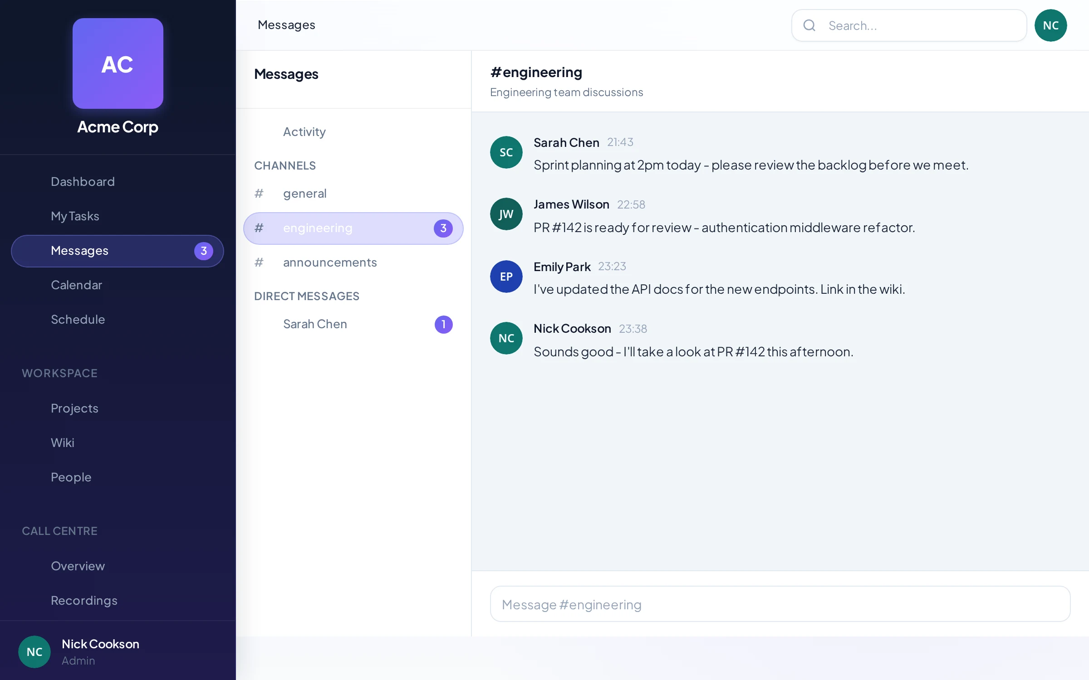Open Call Centre Recordings

point(118,601)
